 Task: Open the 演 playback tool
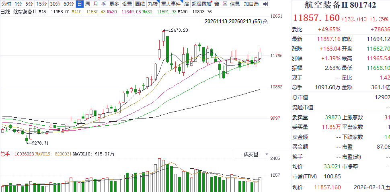pyautogui.click(x=187, y=4)
